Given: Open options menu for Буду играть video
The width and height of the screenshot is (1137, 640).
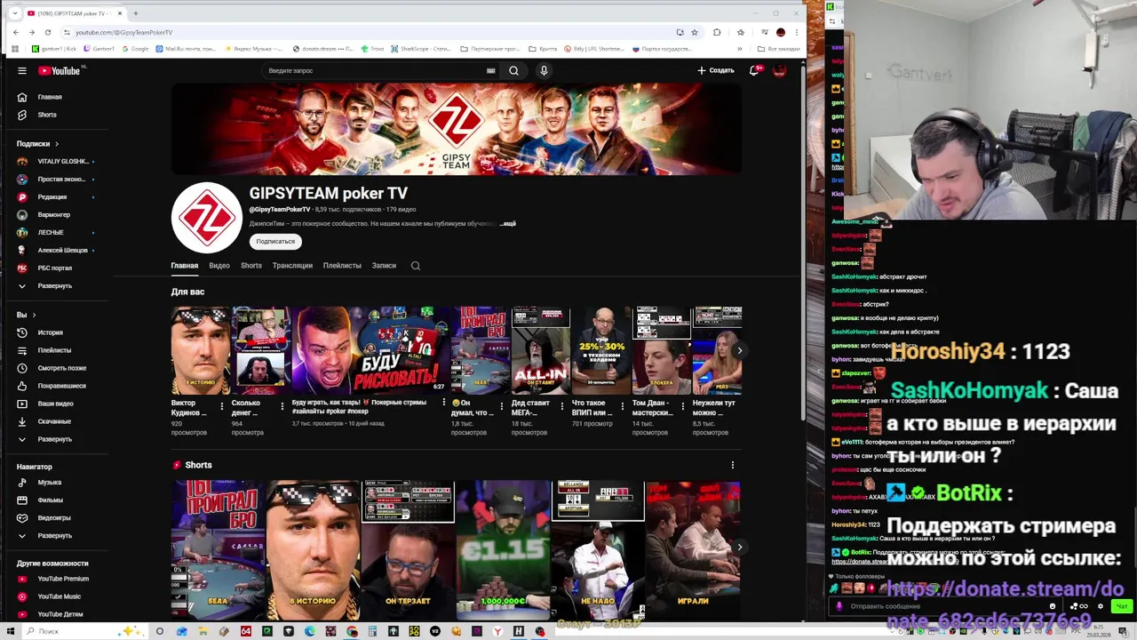Looking at the screenshot, I should click(x=444, y=403).
